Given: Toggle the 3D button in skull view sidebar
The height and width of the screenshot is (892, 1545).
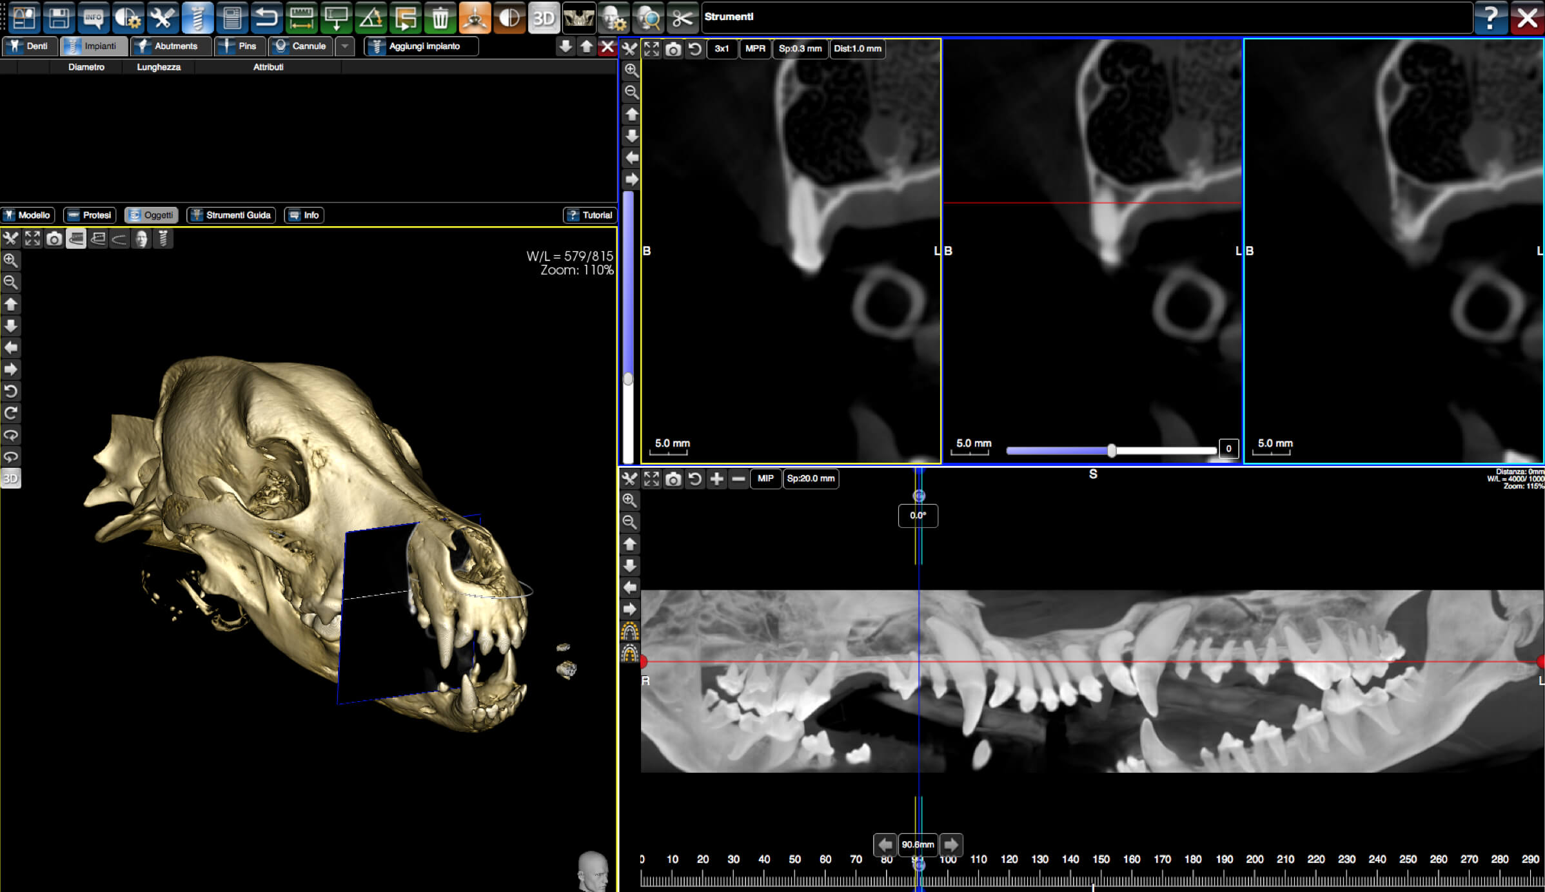Looking at the screenshot, I should coord(11,478).
